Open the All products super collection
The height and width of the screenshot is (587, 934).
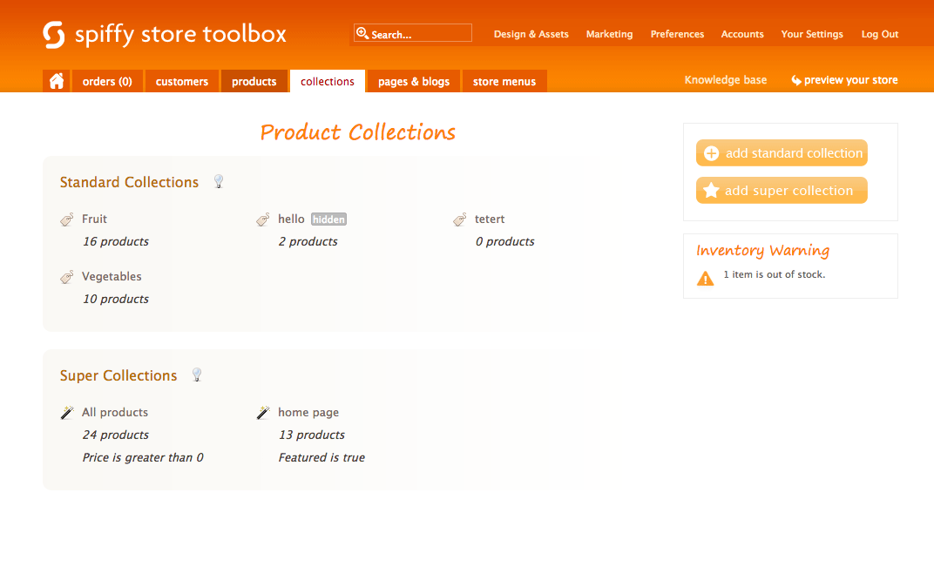click(x=114, y=412)
